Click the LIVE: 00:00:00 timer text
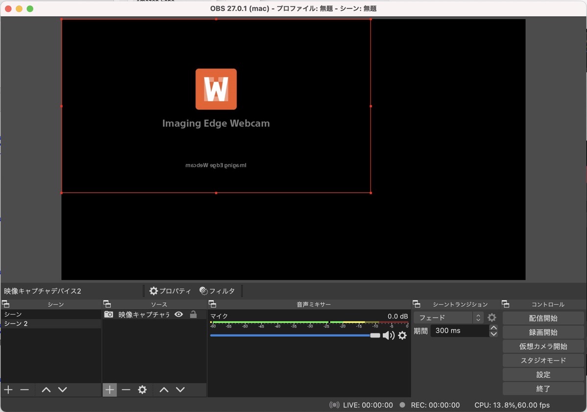Image resolution: width=587 pixels, height=412 pixels. [368, 405]
